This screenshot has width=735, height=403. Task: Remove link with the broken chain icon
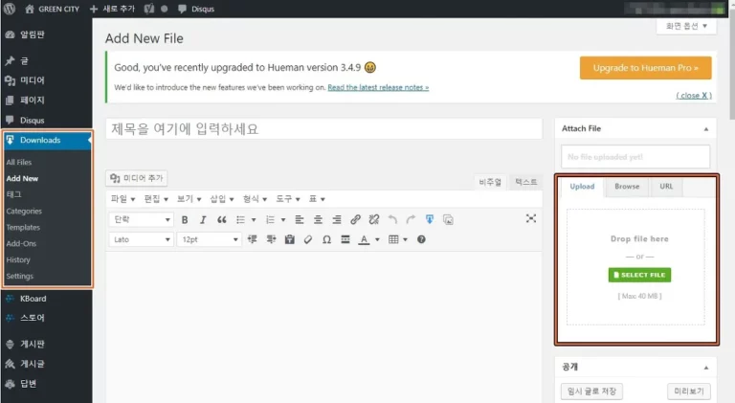pos(373,219)
